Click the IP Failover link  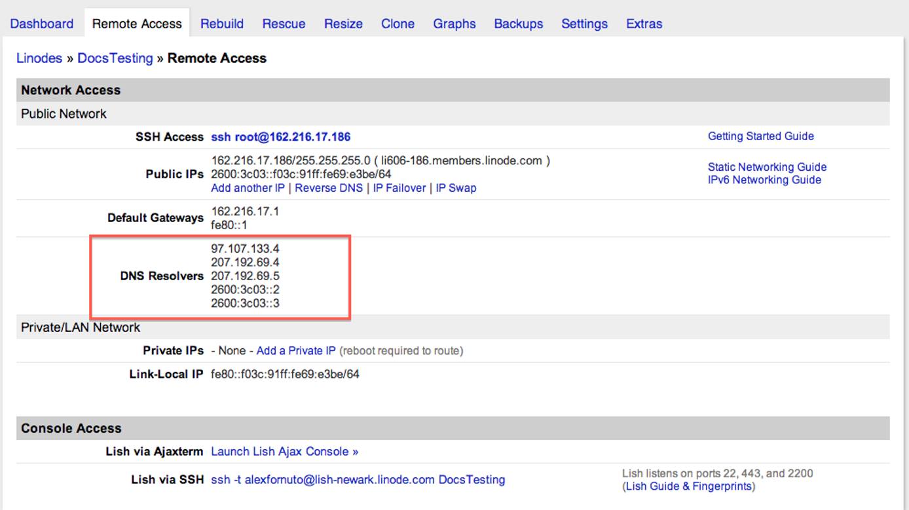(394, 188)
